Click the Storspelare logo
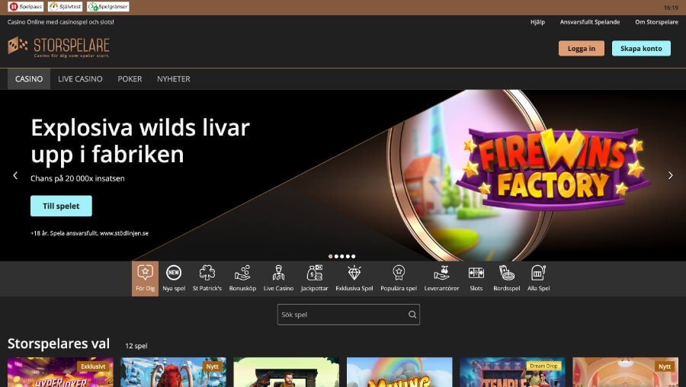 coord(59,46)
